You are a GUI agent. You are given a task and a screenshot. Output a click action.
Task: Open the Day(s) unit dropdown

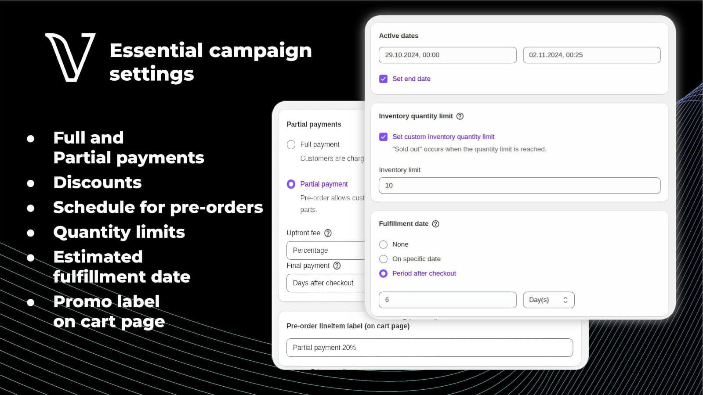[548, 300]
